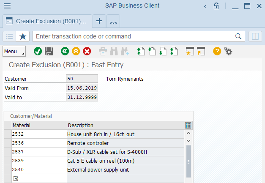Click the table scroll down arrow
This screenshot has height=183, width=265.
189,141
